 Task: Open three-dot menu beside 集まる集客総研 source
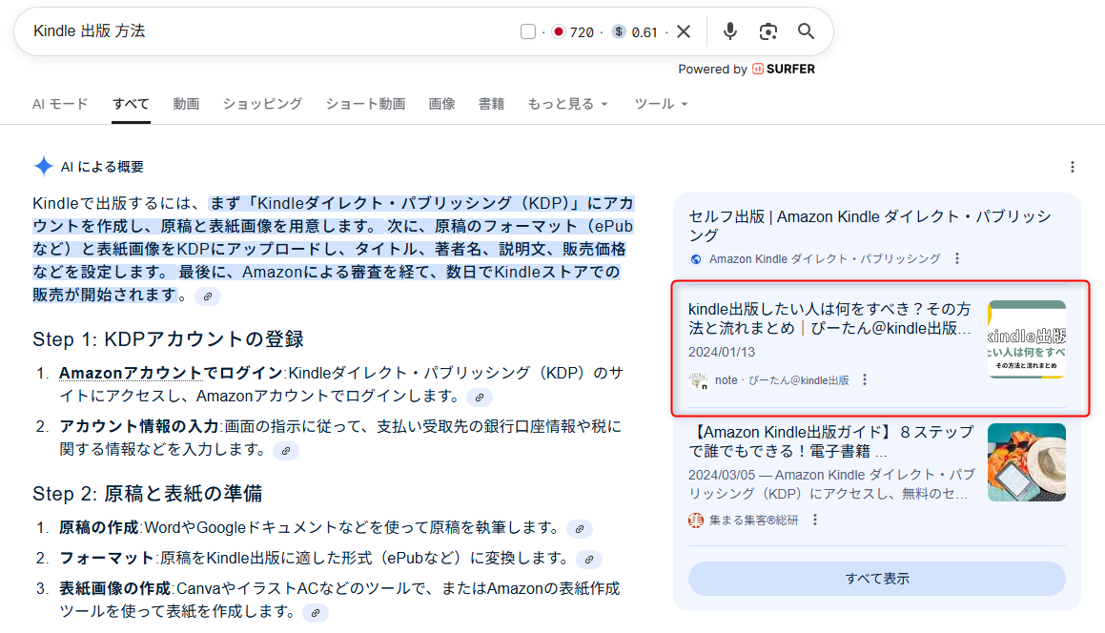click(814, 520)
